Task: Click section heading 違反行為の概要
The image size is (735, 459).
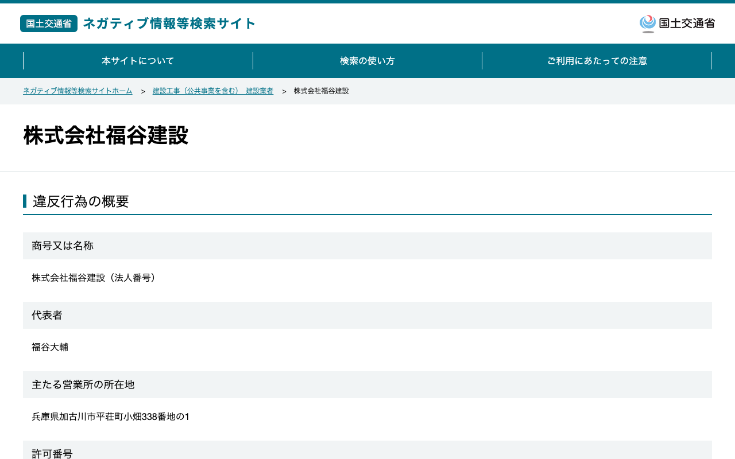Action: (81, 201)
